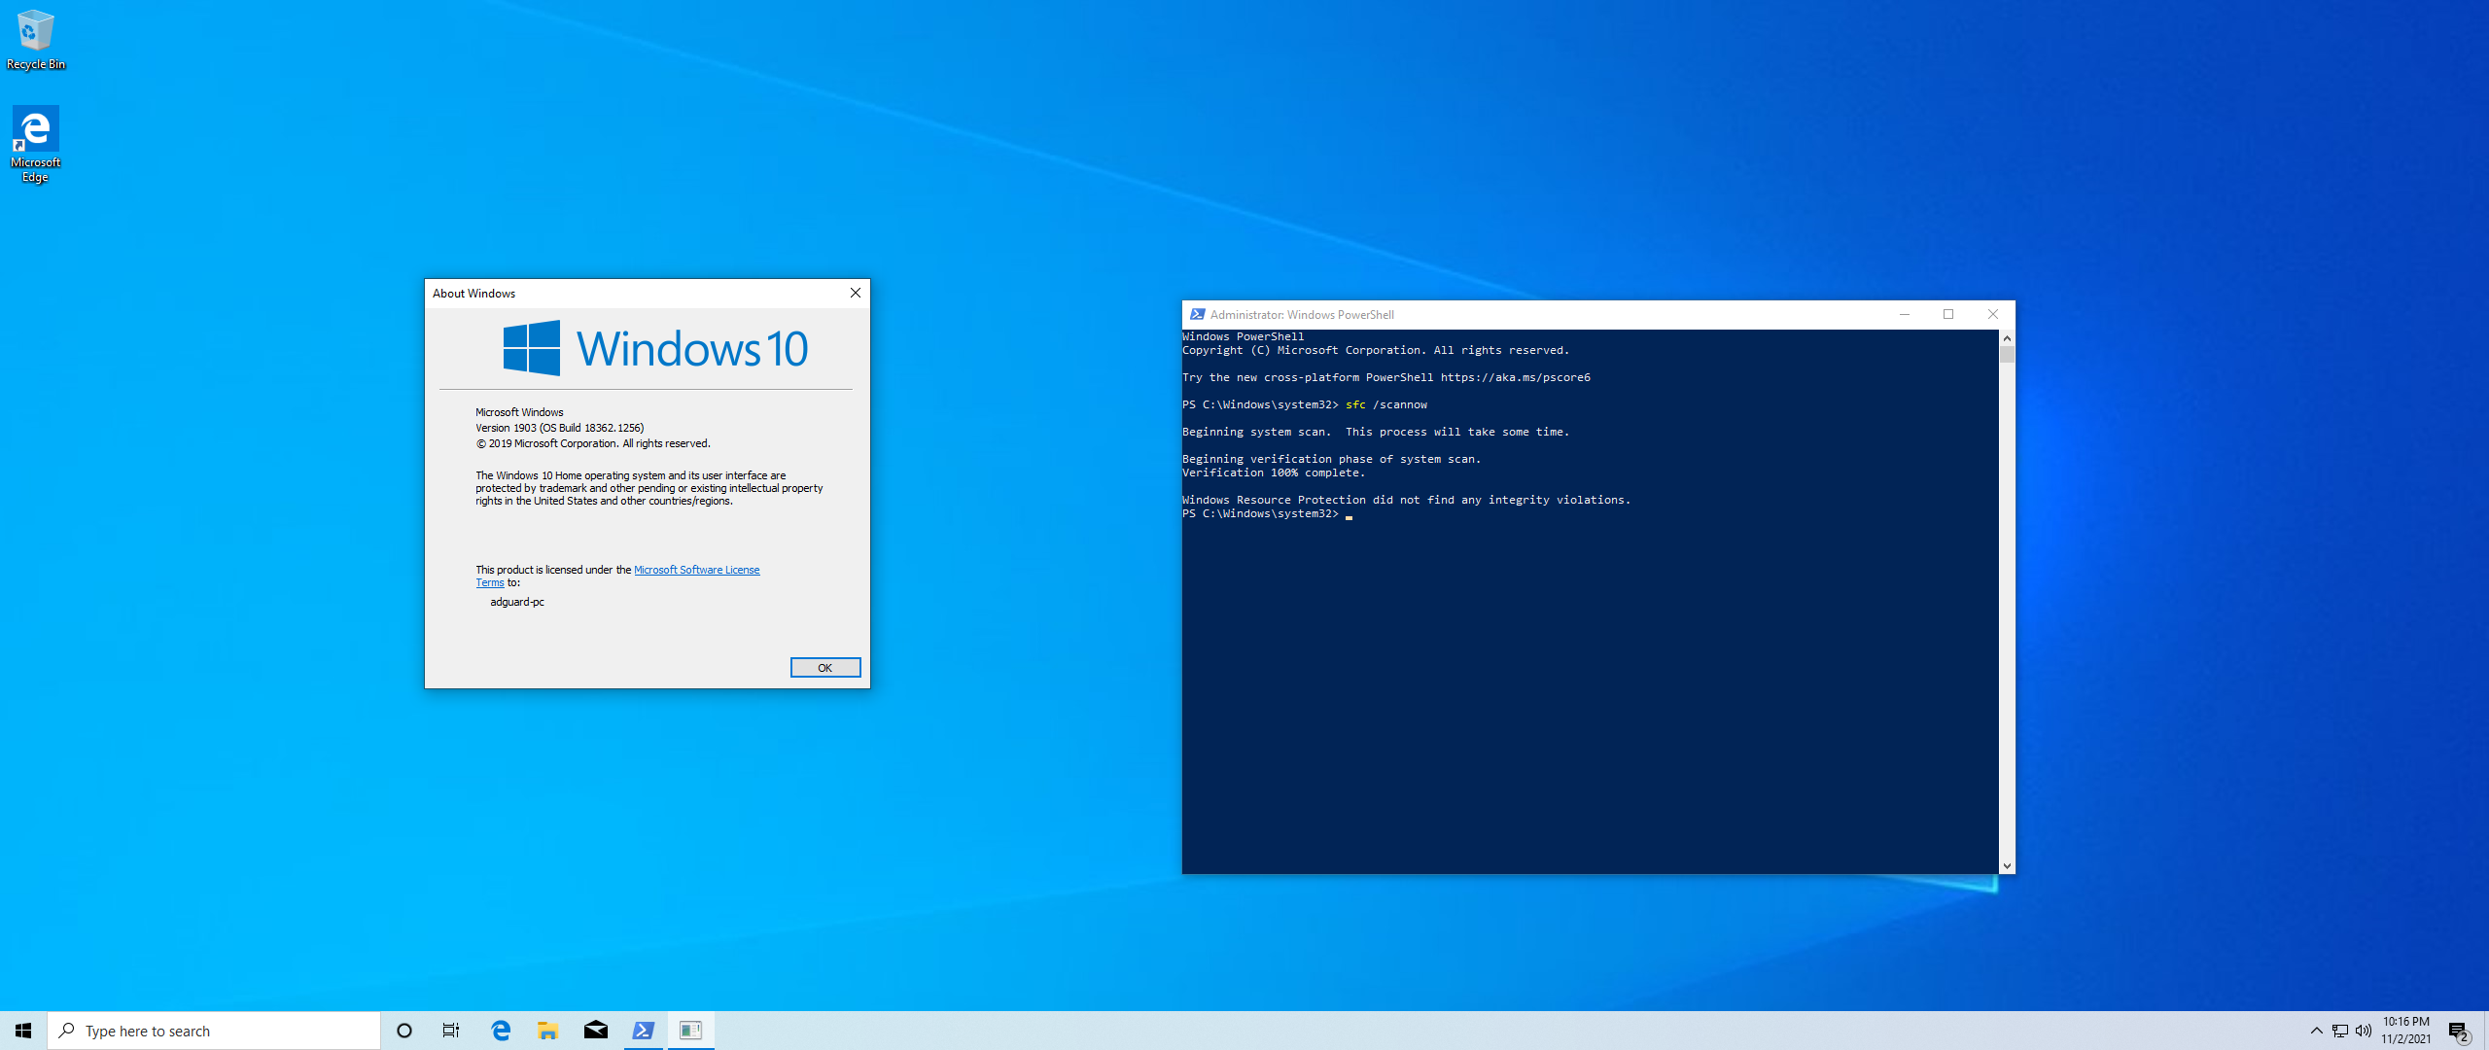This screenshot has width=2489, height=1050.
Task: Click 'Verification 100% complete.' line in PowerShell
Action: coord(1274,472)
